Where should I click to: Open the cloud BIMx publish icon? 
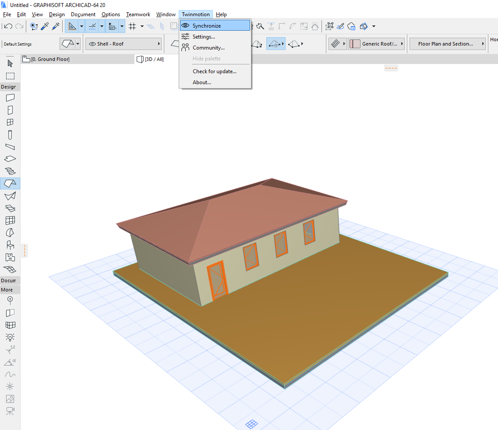[351, 26]
